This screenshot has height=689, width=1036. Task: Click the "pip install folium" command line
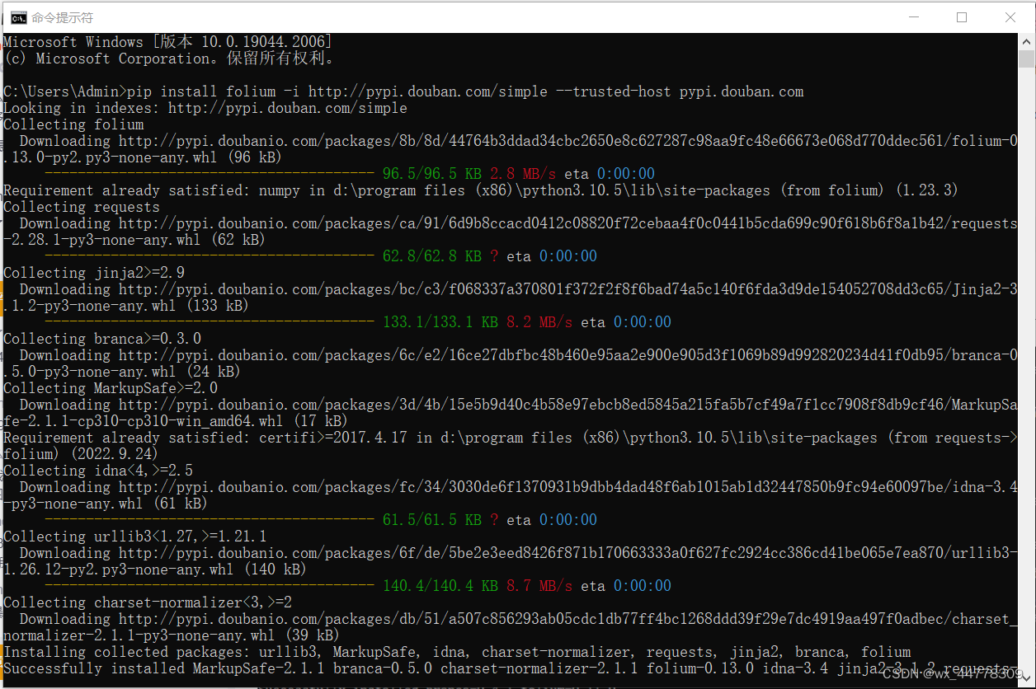pos(403,91)
